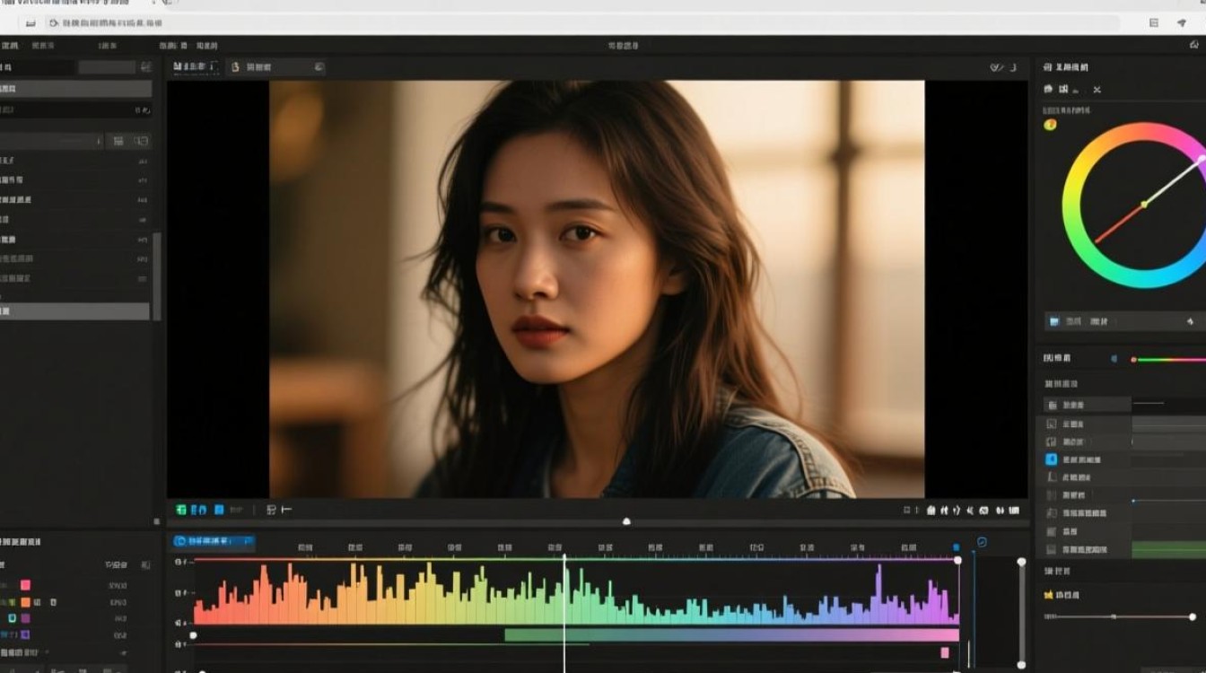
Task: Expand the dropdown at the end of the preview tab
Action: [319, 67]
